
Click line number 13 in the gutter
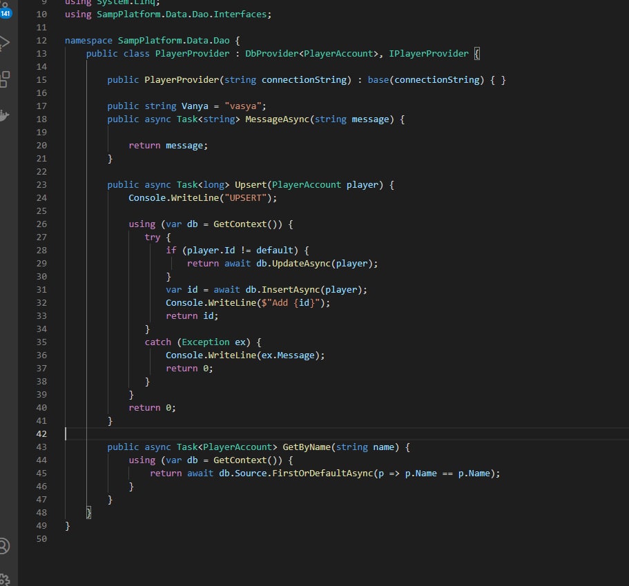tap(41, 54)
